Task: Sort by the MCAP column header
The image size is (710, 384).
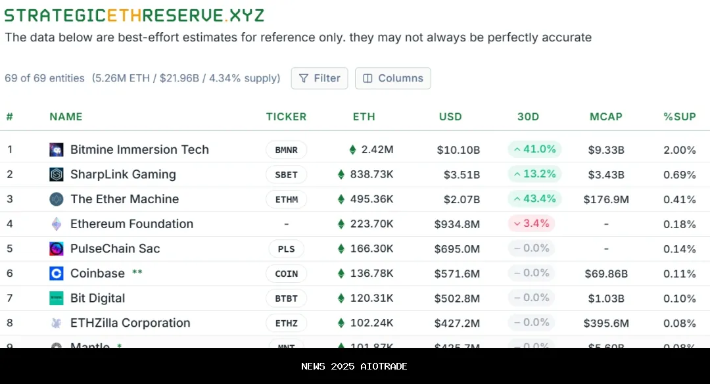Action: click(x=605, y=117)
